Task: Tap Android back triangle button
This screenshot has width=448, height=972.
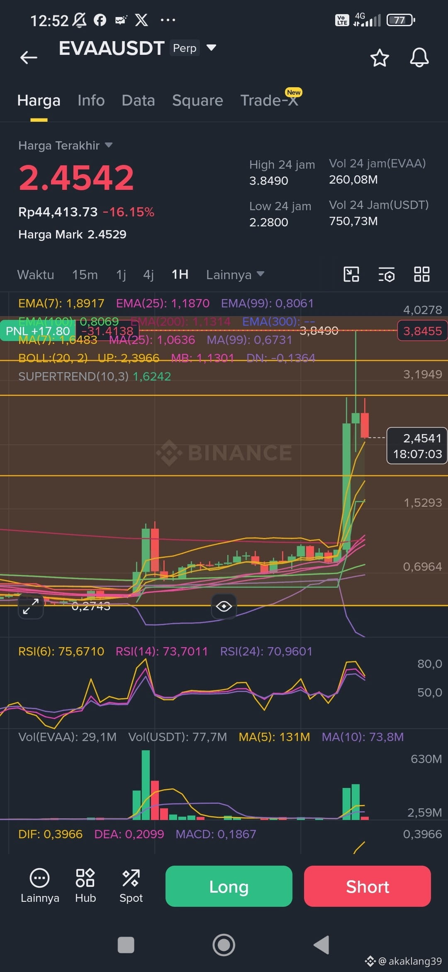Action: click(321, 945)
